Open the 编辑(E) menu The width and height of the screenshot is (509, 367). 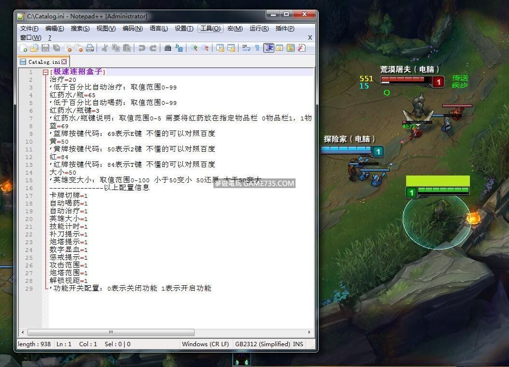(55, 29)
